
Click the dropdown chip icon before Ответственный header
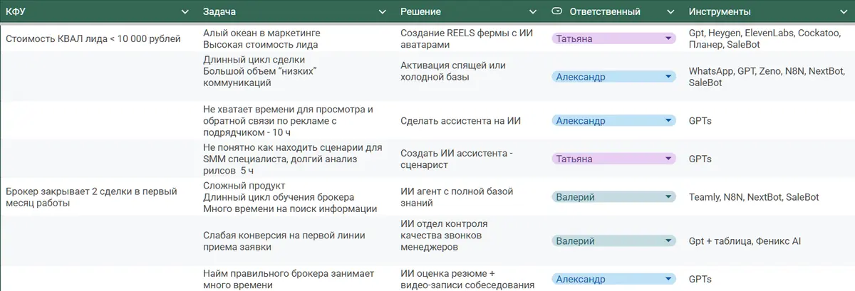click(556, 12)
